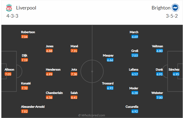Click the Liverpool club crest icon
183x118 pixels.
9,8
